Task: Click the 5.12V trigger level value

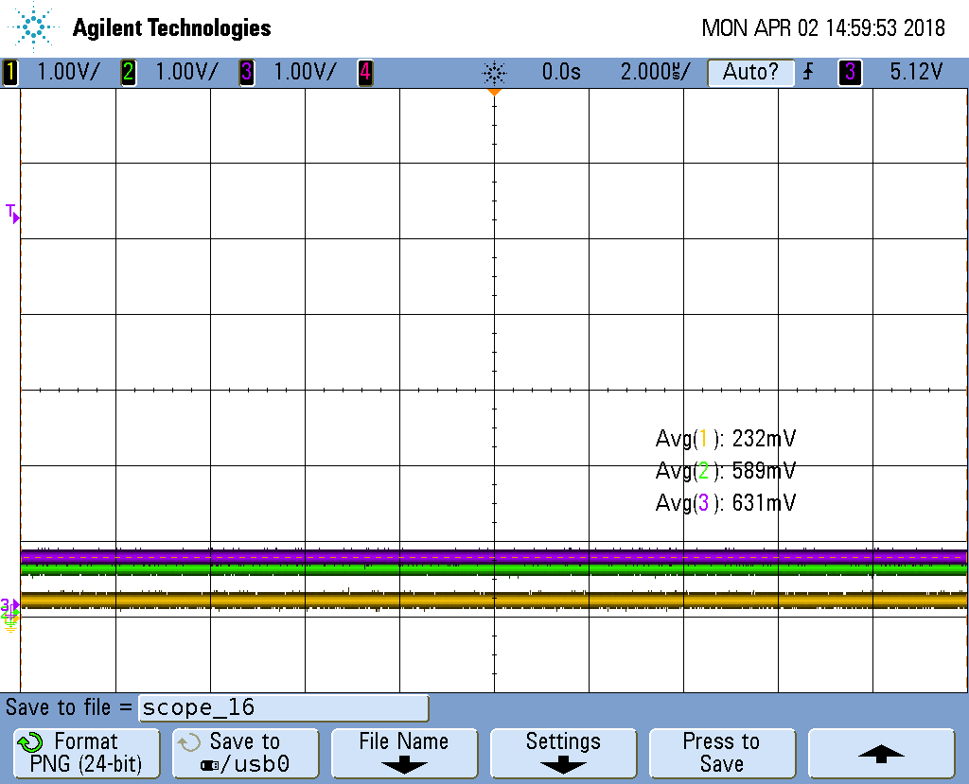Action: pos(916,72)
